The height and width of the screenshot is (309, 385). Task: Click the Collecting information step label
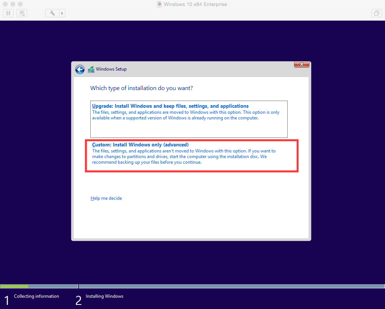pos(36,296)
